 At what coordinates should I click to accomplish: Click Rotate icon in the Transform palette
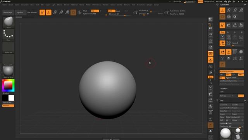241,10
